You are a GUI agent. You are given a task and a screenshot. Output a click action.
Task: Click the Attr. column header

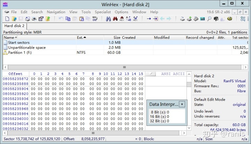224,37
